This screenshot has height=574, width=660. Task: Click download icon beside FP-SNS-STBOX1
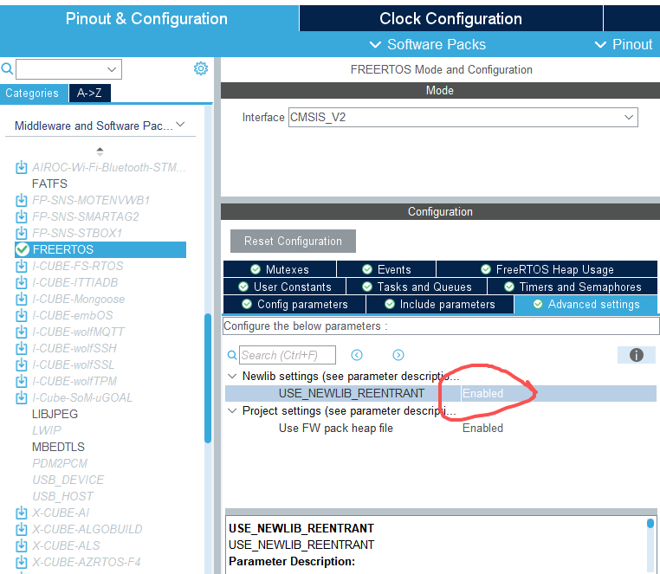click(x=22, y=233)
